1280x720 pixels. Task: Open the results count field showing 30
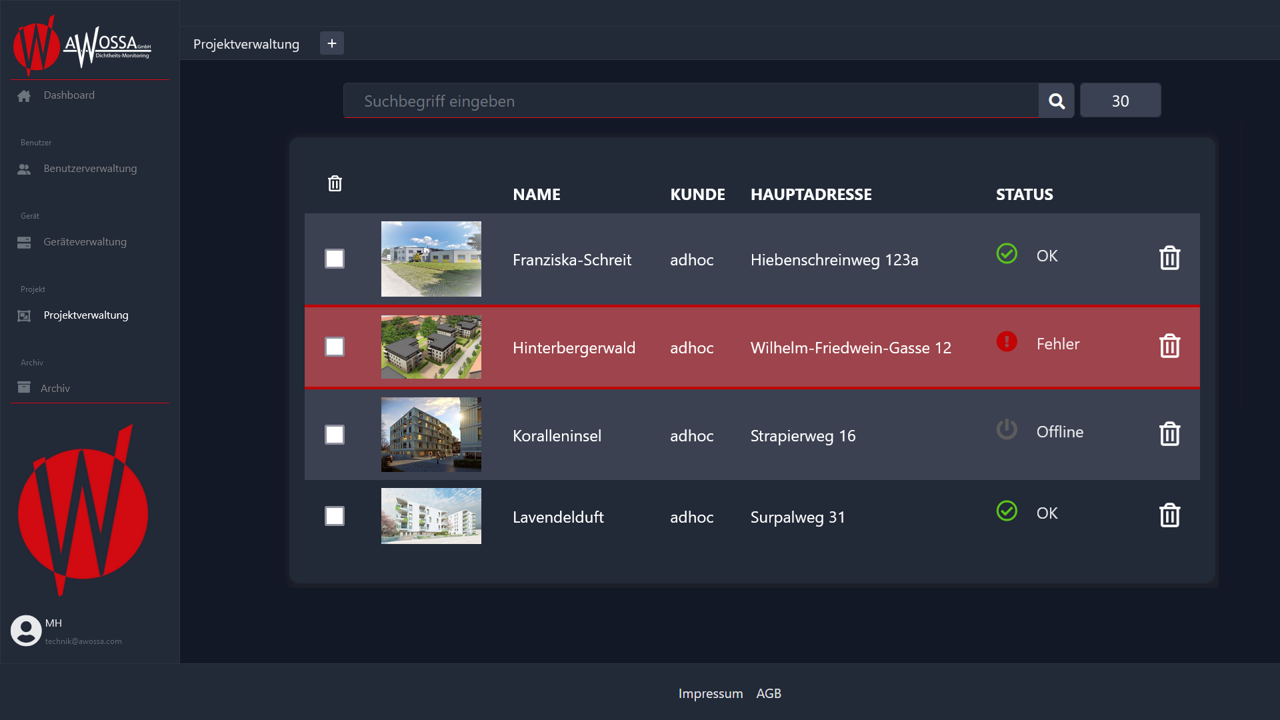[1120, 101]
